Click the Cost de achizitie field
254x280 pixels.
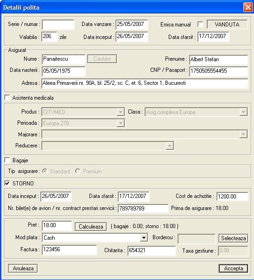[232, 197]
